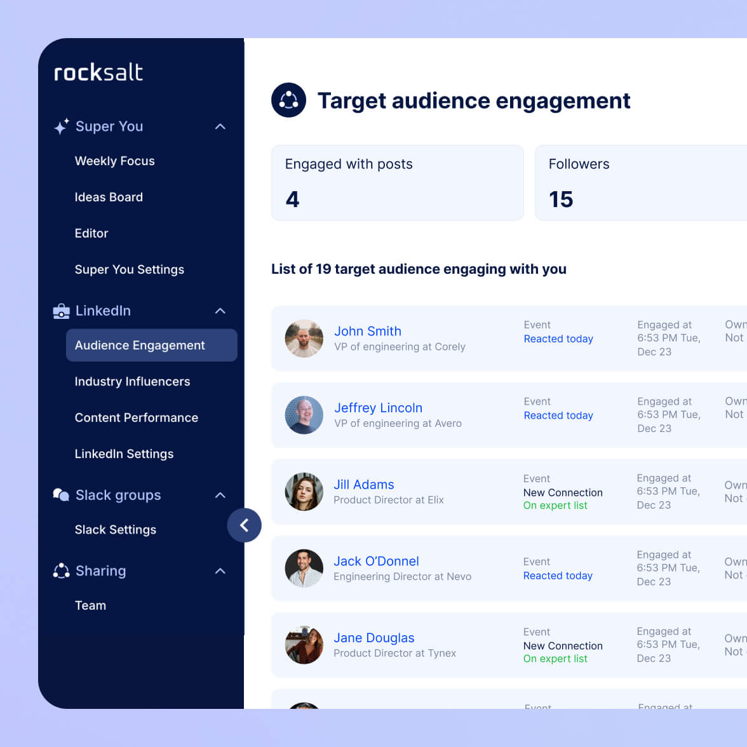The width and height of the screenshot is (747, 747).
Task: Open Content Performance page
Action: [x=137, y=418]
